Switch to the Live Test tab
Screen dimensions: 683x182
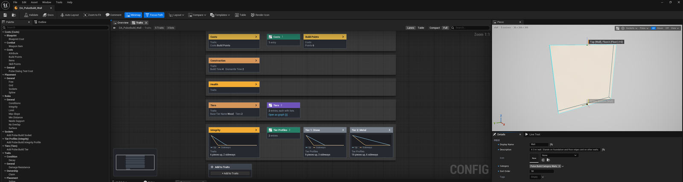point(533,134)
